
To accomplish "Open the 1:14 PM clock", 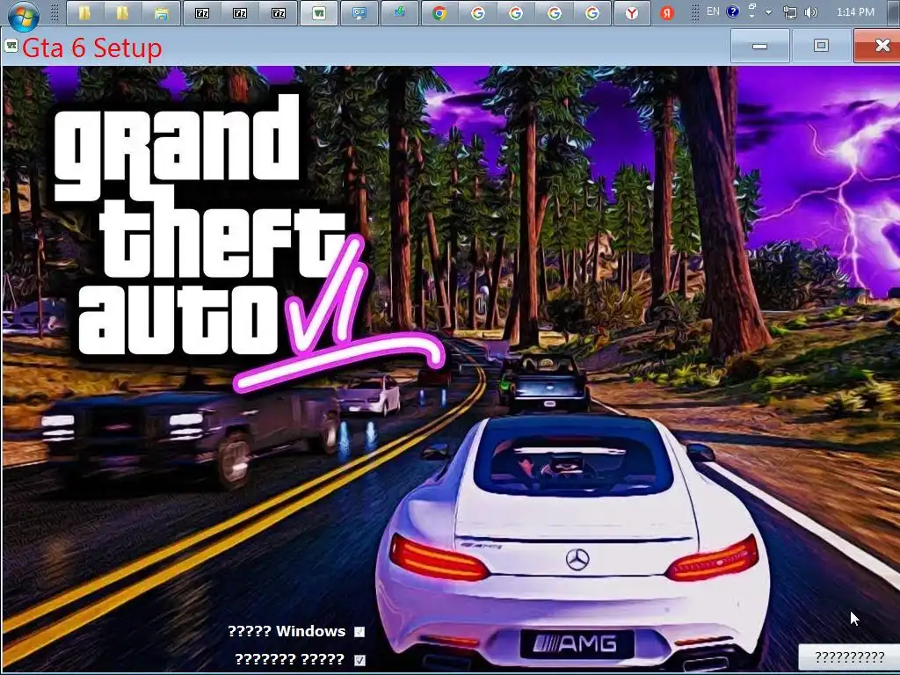I will pos(855,12).
